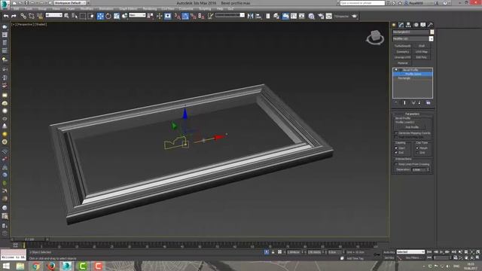Switch to the Motion command panel tab
This screenshot has height=271, width=482.
point(416,25)
